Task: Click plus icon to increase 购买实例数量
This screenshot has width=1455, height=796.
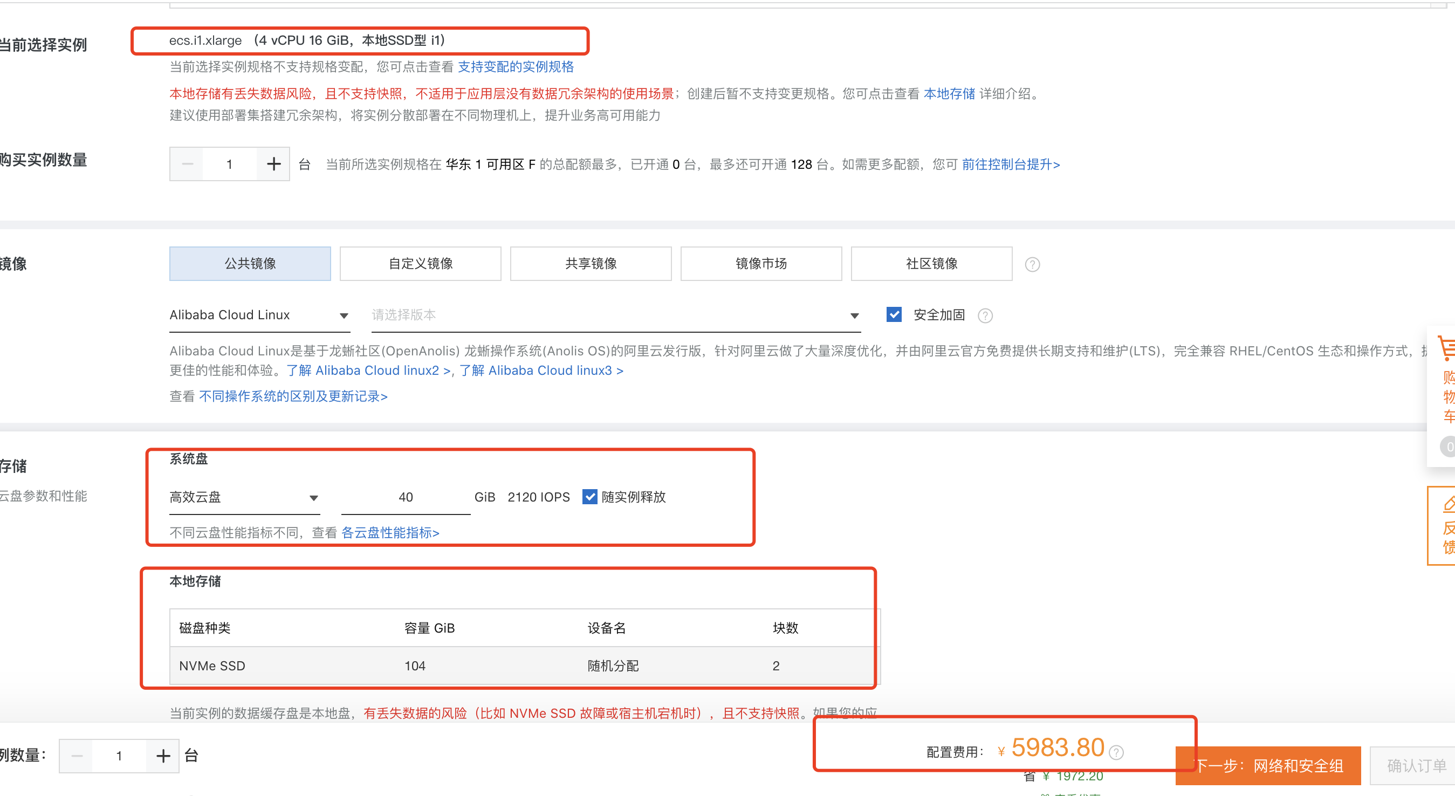Action: click(x=273, y=164)
